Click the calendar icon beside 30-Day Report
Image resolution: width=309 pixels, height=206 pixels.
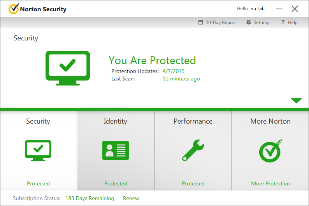point(200,23)
